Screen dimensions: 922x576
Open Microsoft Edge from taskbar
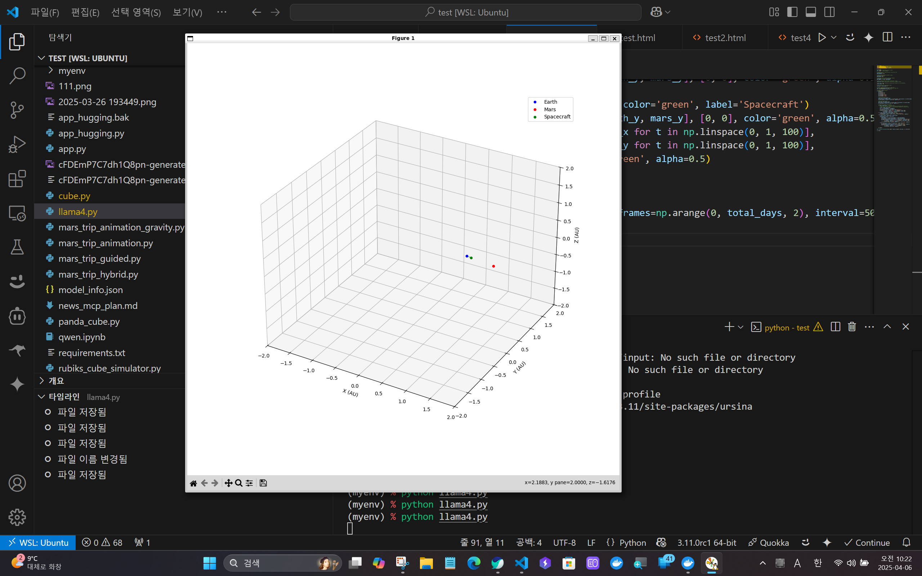474,563
